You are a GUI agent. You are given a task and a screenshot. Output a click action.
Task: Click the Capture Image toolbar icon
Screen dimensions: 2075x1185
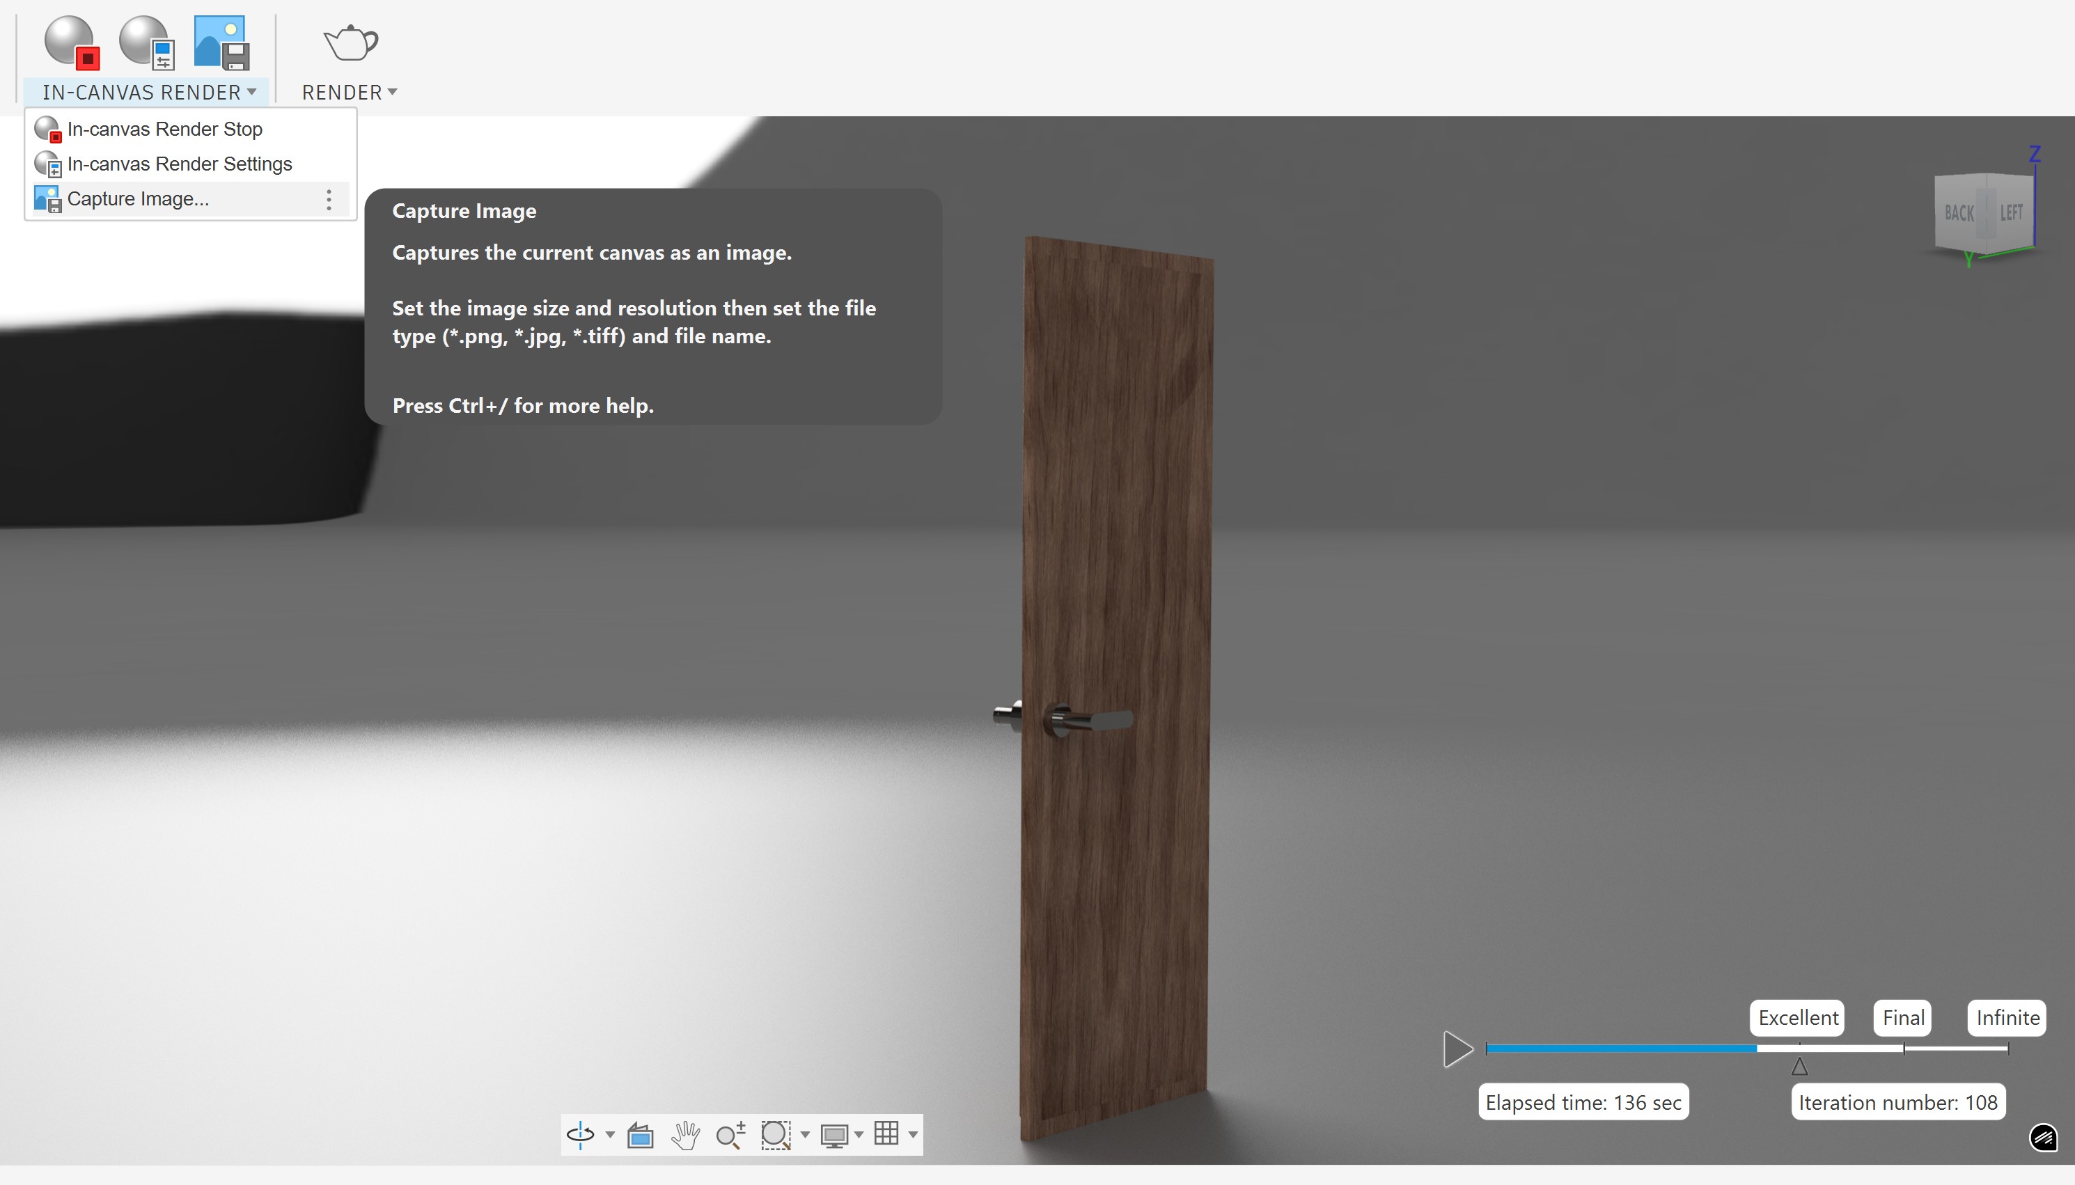[221, 42]
